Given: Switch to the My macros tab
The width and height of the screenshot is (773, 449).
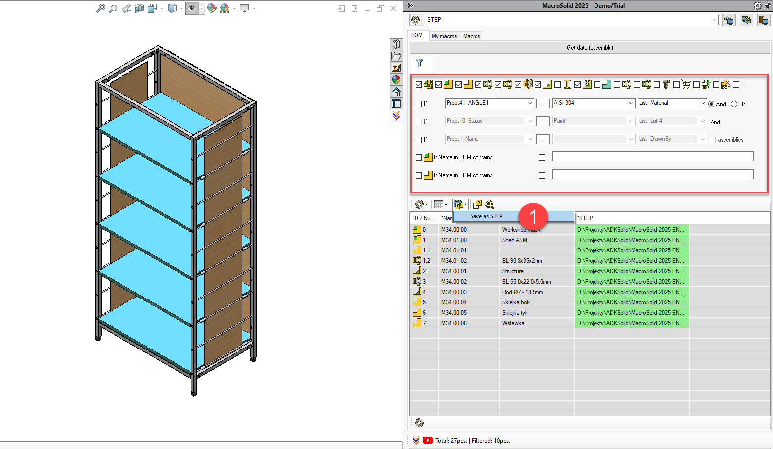Looking at the screenshot, I should click(444, 36).
